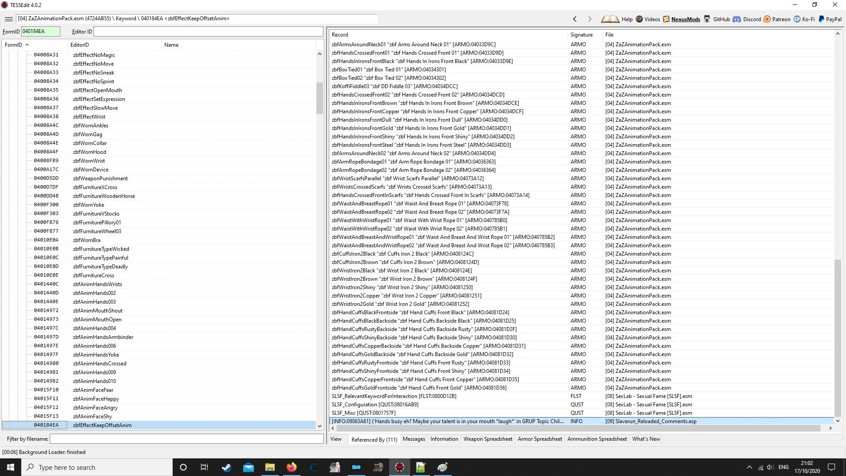Image resolution: width=846 pixels, height=476 pixels.
Task: Select zbfAnimHandsArmbinder keyword row
Action: [159, 337]
